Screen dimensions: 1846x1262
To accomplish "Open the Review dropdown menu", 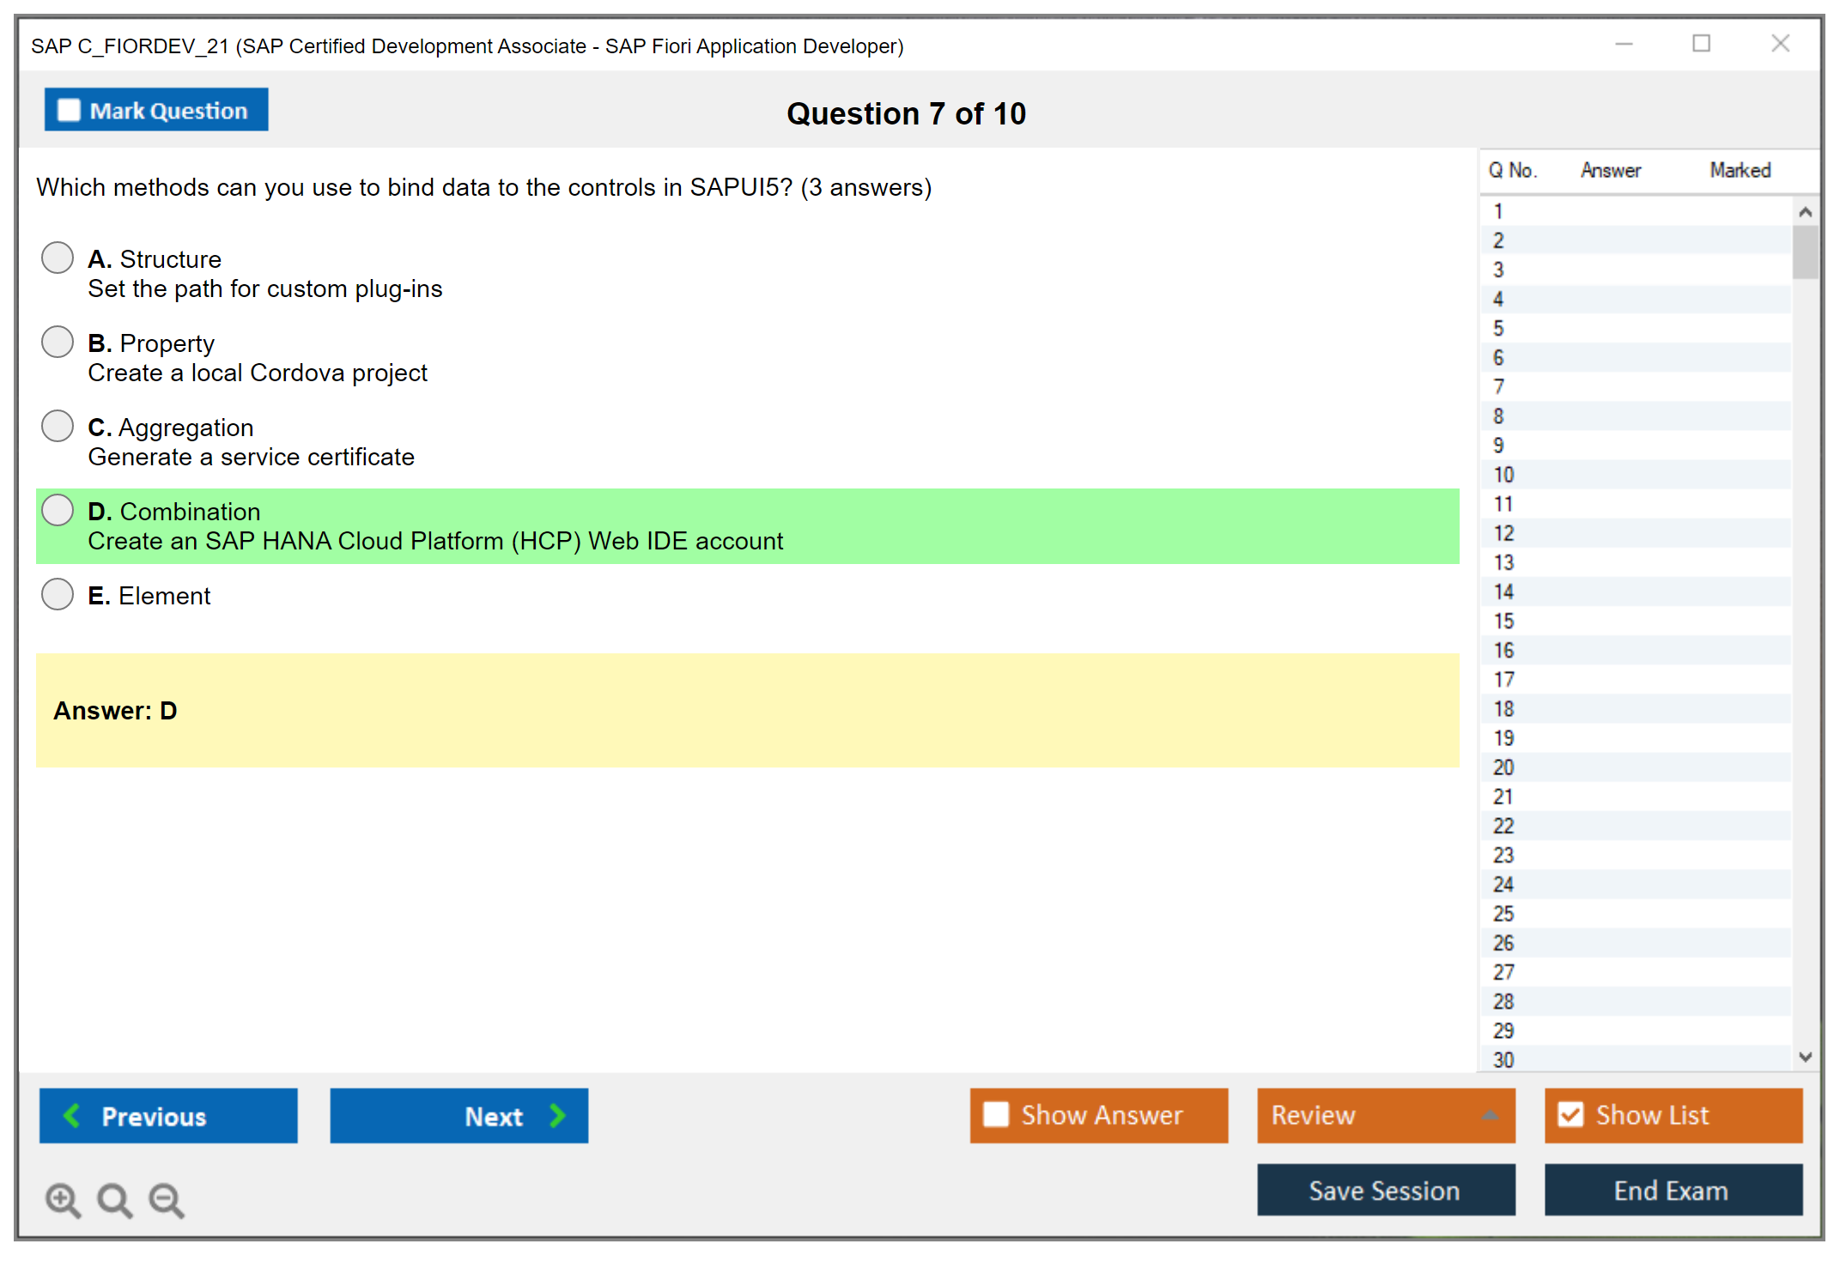I will pyautogui.click(x=1386, y=1114).
